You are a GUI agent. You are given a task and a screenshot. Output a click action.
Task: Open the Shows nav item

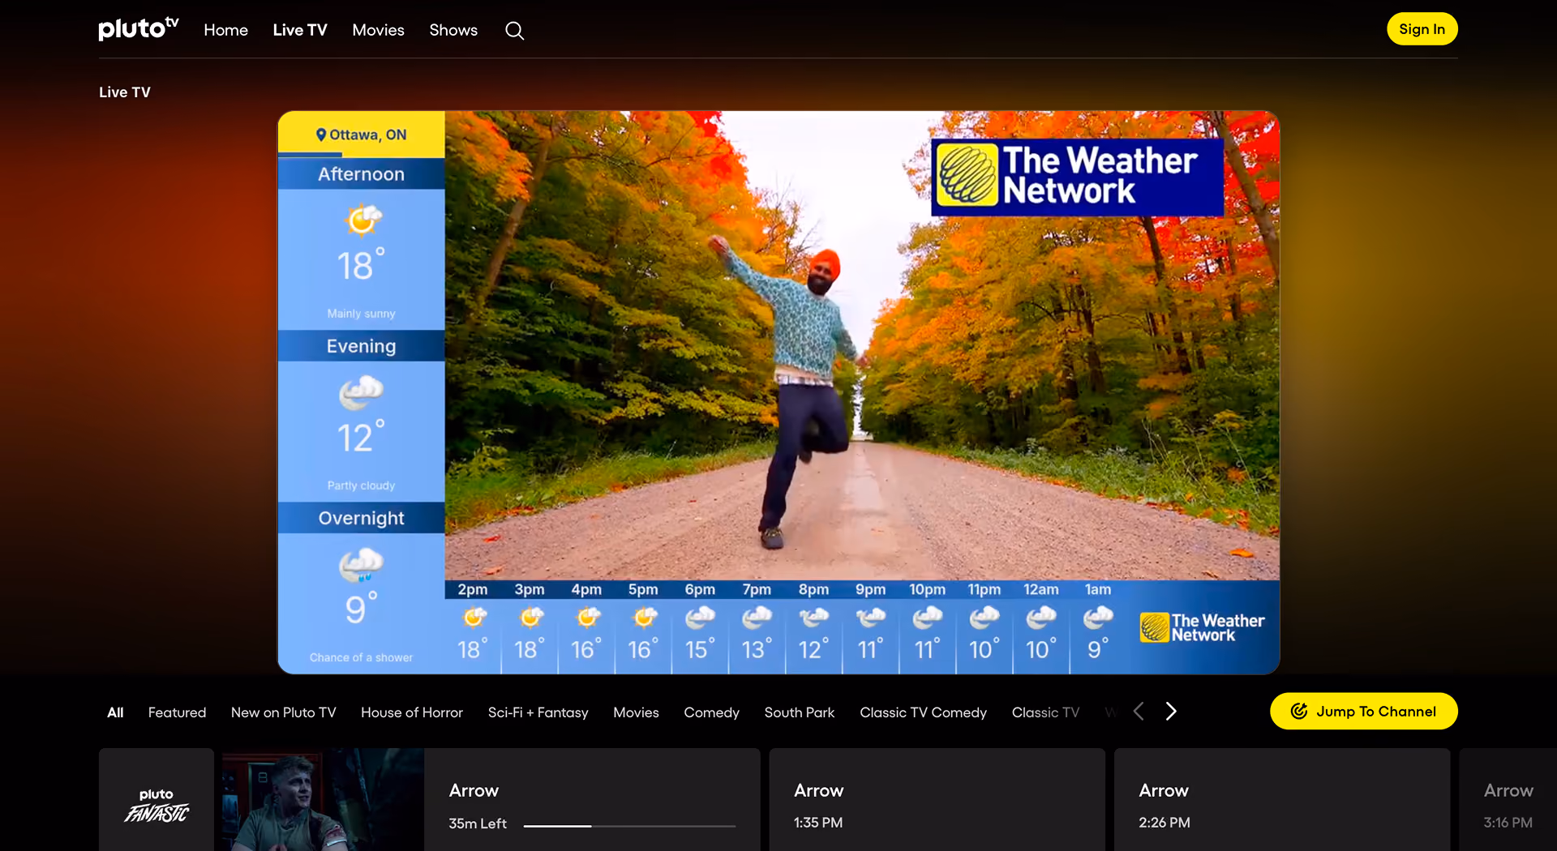(453, 30)
